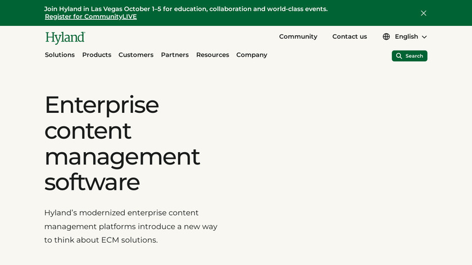Open the Company menu
This screenshot has height=265, width=472.
(x=252, y=55)
